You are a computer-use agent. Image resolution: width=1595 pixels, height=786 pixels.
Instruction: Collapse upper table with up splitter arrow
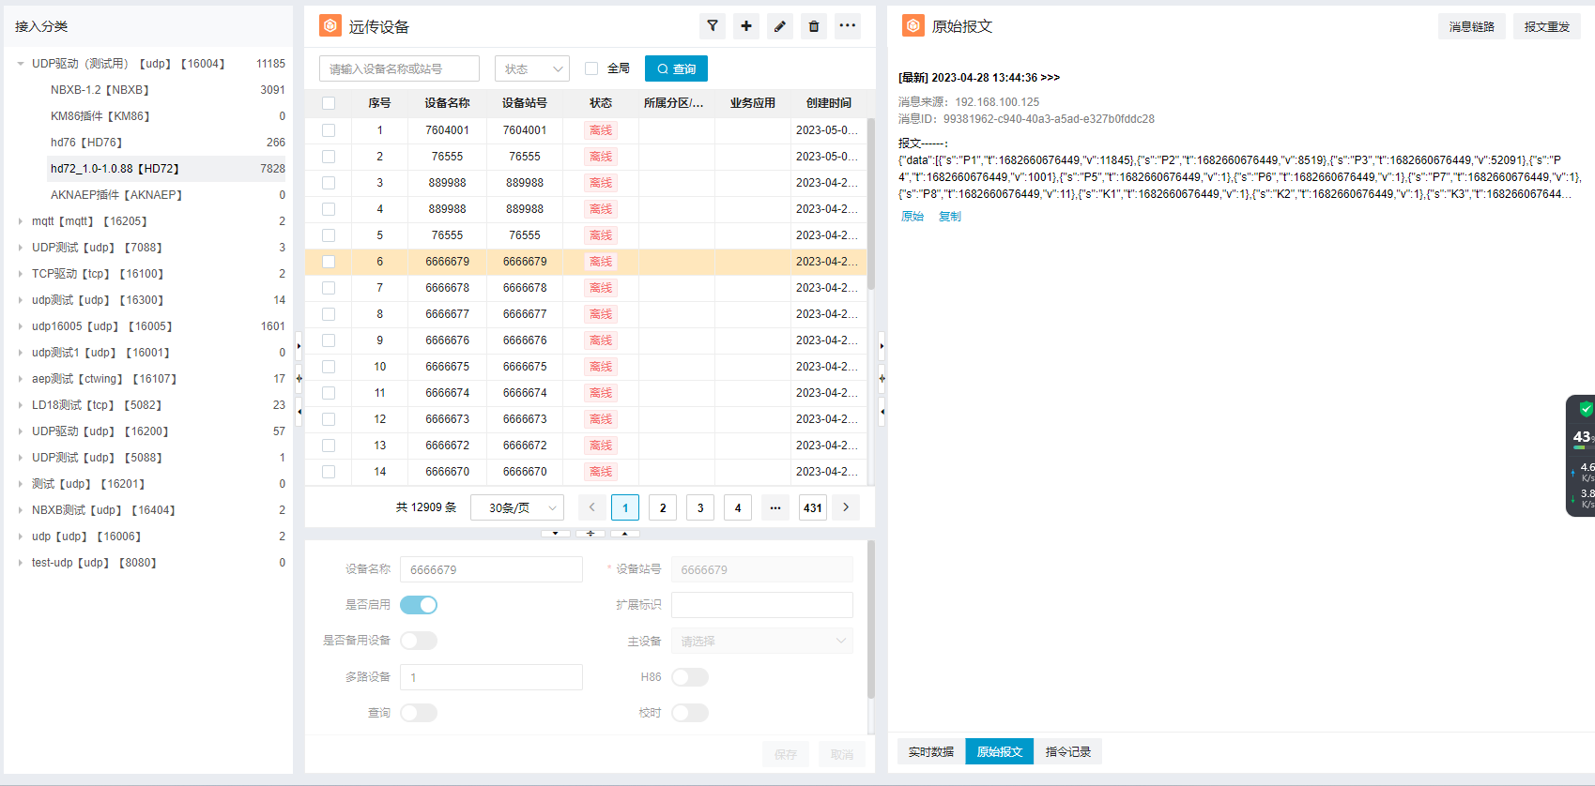[x=625, y=533]
